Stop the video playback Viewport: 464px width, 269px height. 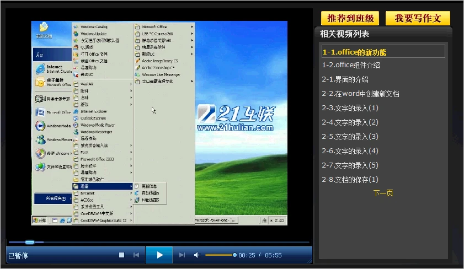(x=121, y=255)
